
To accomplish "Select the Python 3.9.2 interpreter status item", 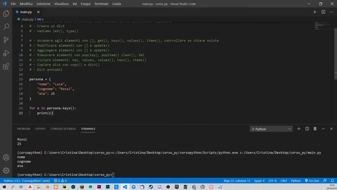I will [27, 180].
